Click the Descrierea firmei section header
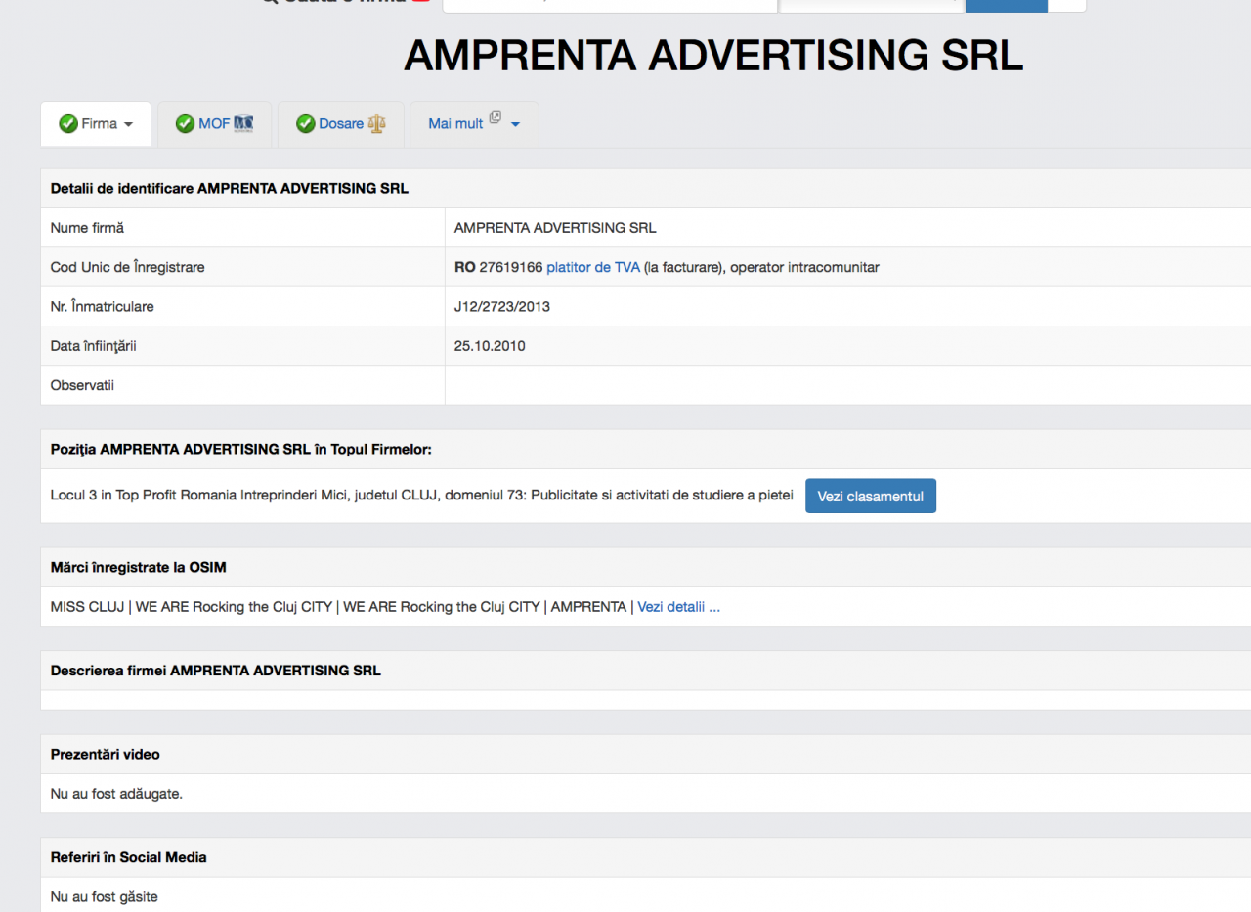This screenshot has width=1251, height=912. pyautogui.click(x=216, y=671)
